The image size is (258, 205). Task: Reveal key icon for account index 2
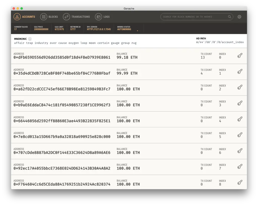point(240,87)
